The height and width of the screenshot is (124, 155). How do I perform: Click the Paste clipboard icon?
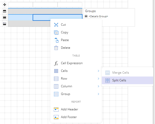click(x=57, y=40)
